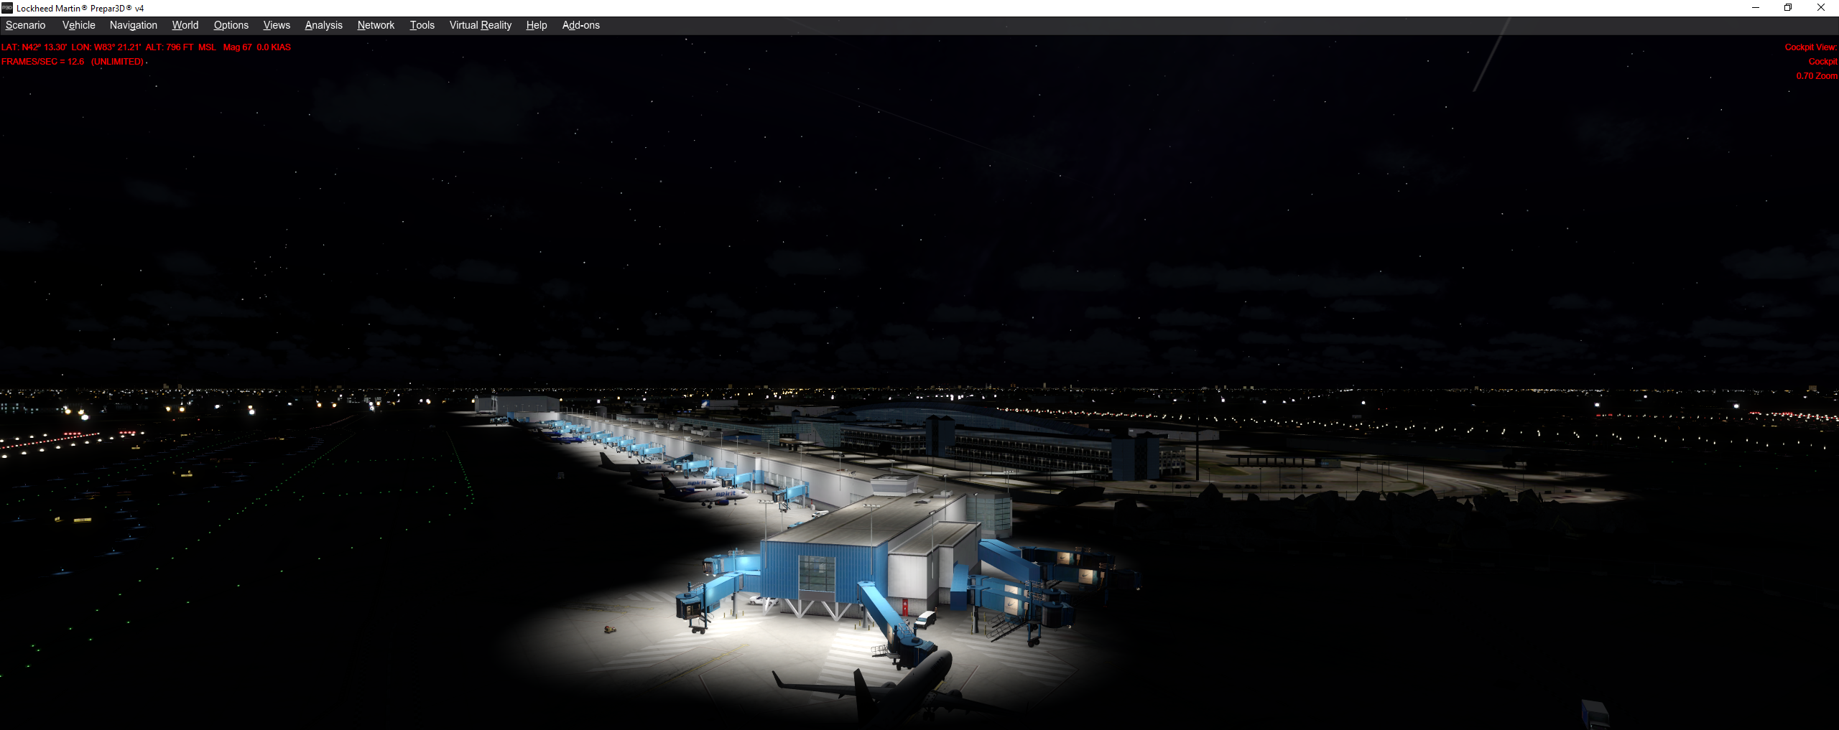Open the Options menu
The height and width of the screenshot is (730, 1839).
coord(231,25)
